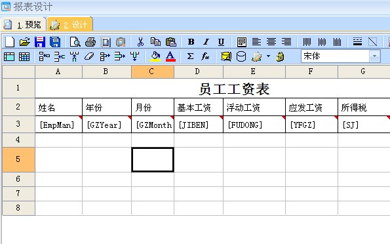Select row 5 header
The image size is (390, 244).
[18, 159]
